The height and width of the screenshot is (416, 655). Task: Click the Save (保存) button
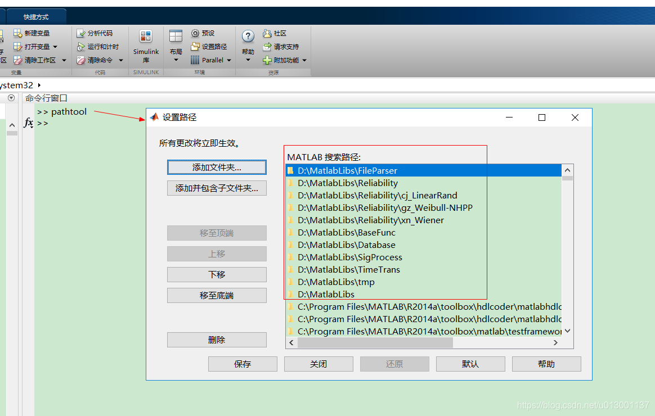tap(243, 364)
